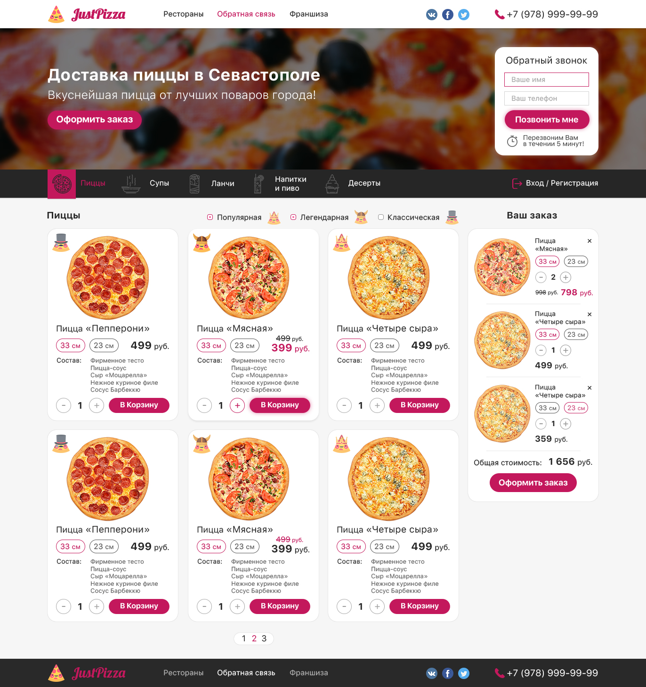646x687 pixels.
Task: Focus the Ваше имя input field
Action: click(547, 80)
